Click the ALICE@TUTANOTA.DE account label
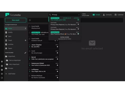This screenshot has width=125, height=93. tap(11, 25)
